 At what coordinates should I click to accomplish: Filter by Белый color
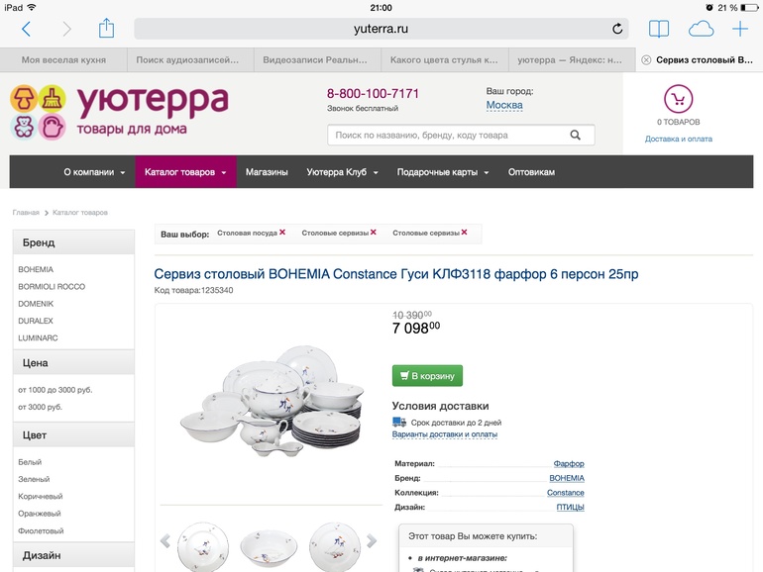[30, 462]
